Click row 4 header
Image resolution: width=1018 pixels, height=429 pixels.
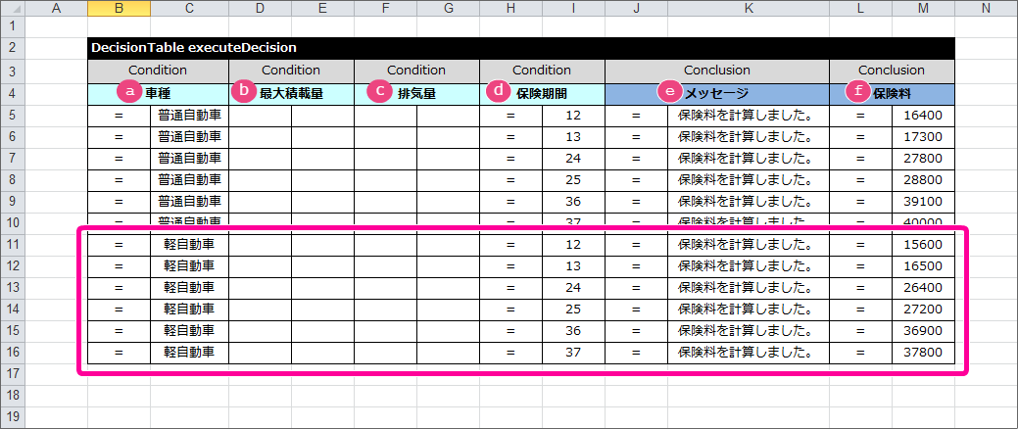[13, 93]
